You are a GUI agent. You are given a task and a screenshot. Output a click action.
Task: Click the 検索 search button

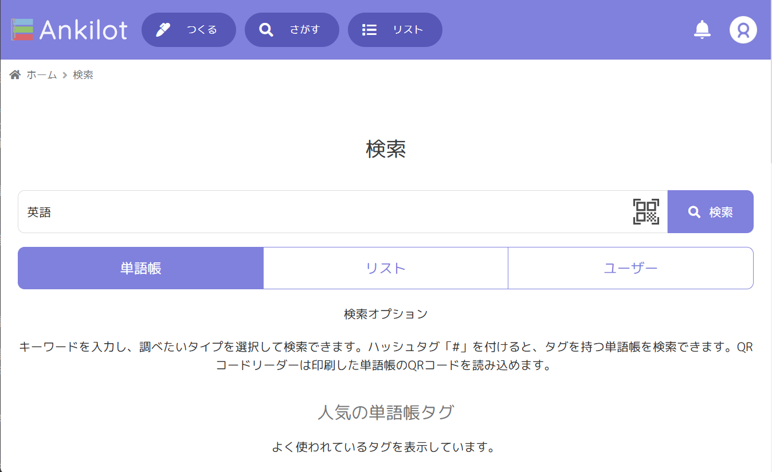(711, 211)
